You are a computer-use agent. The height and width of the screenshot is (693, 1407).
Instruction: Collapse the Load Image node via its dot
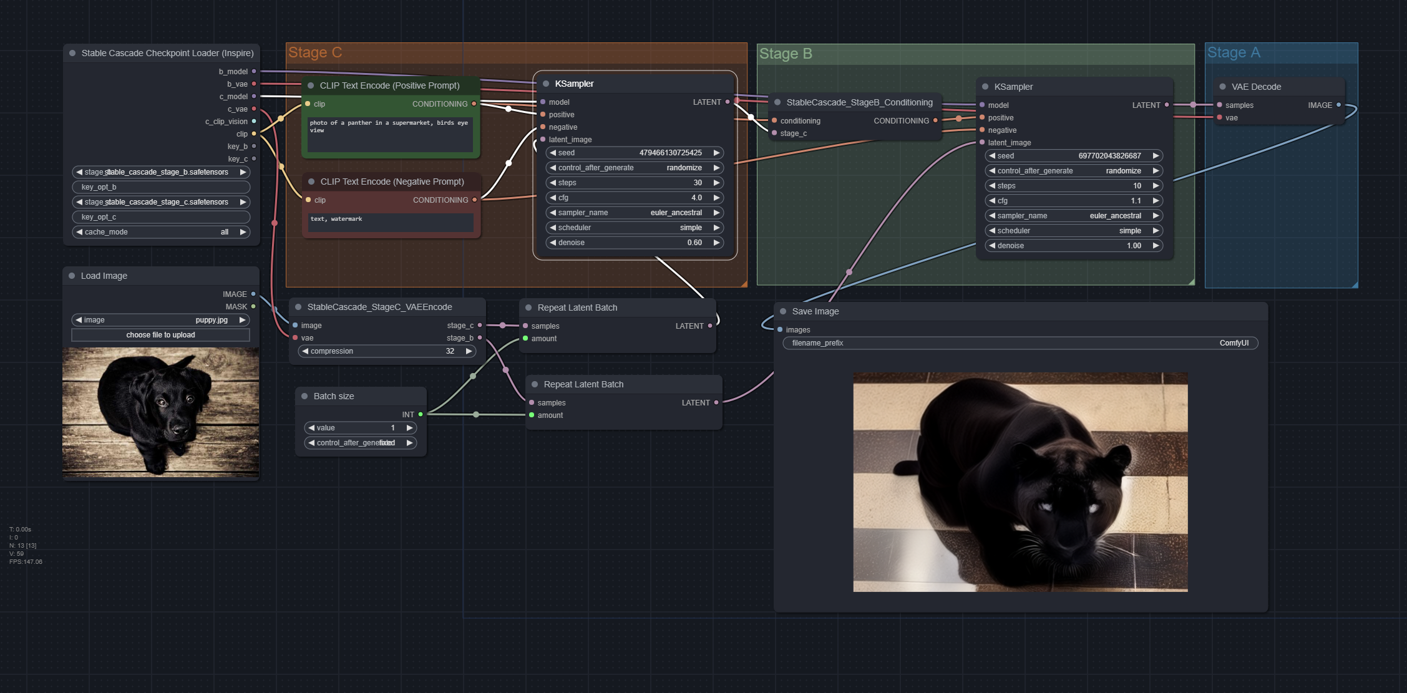tap(72, 276)
